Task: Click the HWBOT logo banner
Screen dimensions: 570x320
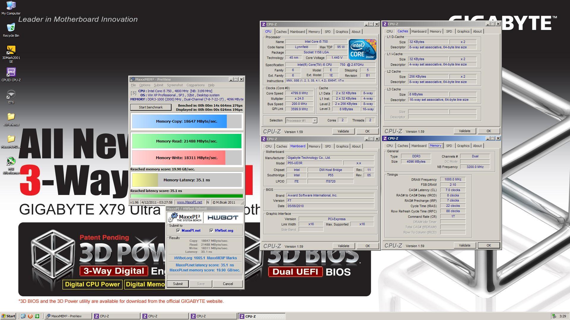Action: tap(223, 218)
